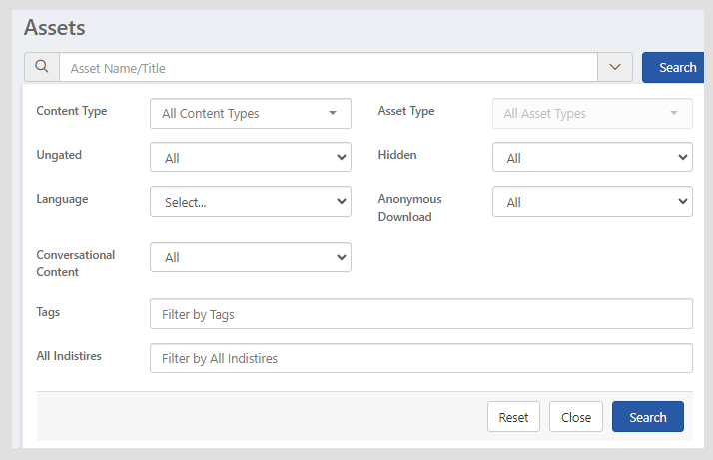Screen dimensions: 713x460
Task: Click the caret arrow of Content Type
Action: pos(333,114)
